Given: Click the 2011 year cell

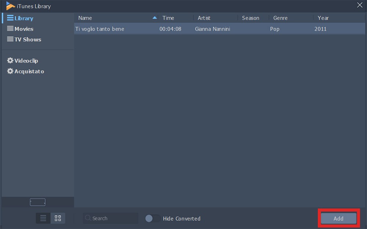Looking at the screenshot, I should 320,29.
